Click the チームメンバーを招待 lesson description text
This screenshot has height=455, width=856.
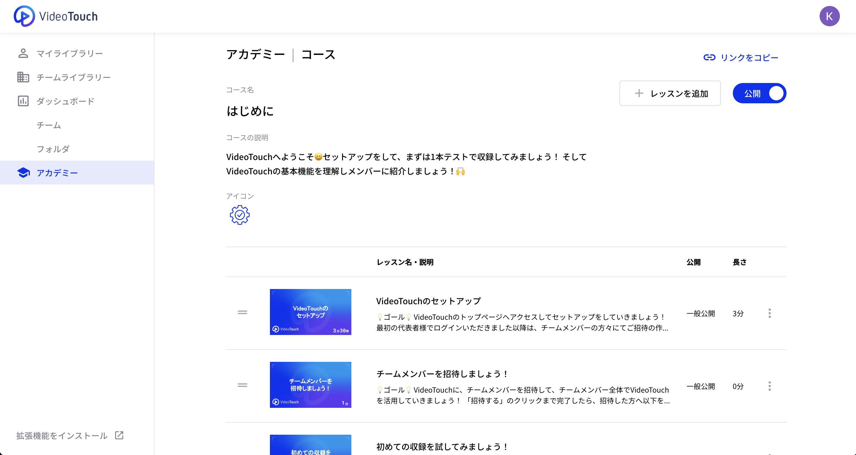tap(523, 395)
